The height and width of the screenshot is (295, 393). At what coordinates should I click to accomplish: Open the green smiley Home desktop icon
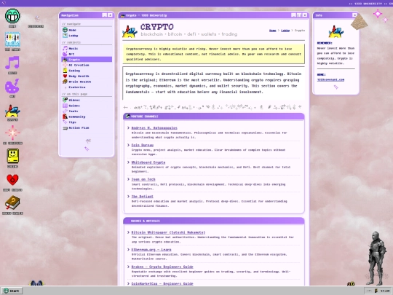[12, 17]
